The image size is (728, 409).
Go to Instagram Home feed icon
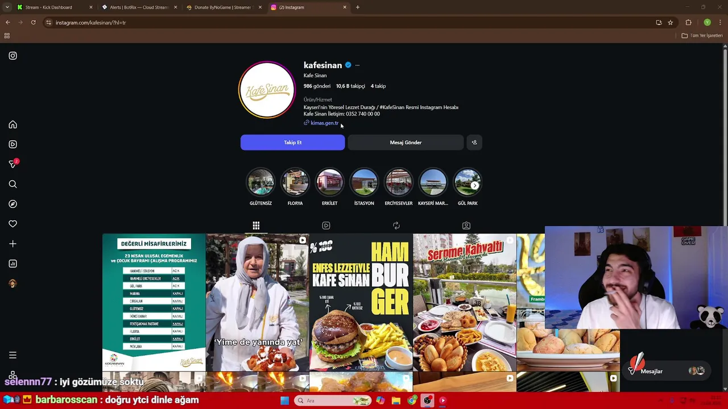coord(13,125)
